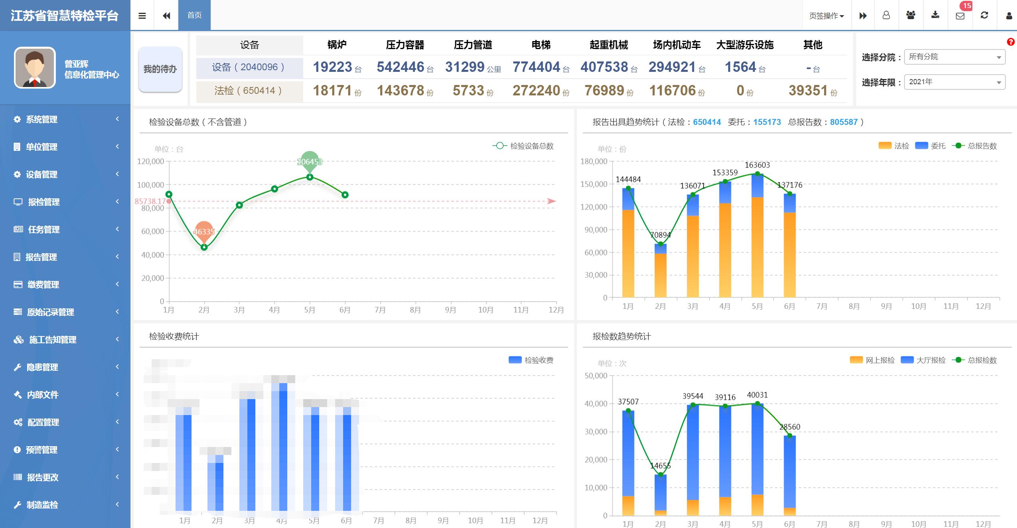1017x528 pixels.
Task: Click the download icon in top bar
Action: (935, 15)
